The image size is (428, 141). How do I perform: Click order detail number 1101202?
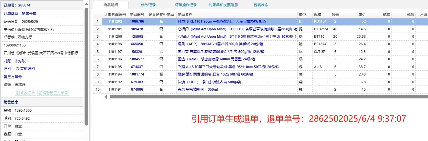click(115, 21)
